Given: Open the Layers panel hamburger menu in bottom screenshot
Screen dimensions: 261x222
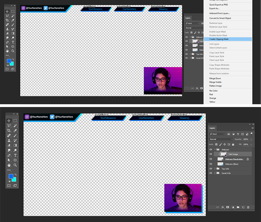Looking at the screenshot, I should click(252, 128).
